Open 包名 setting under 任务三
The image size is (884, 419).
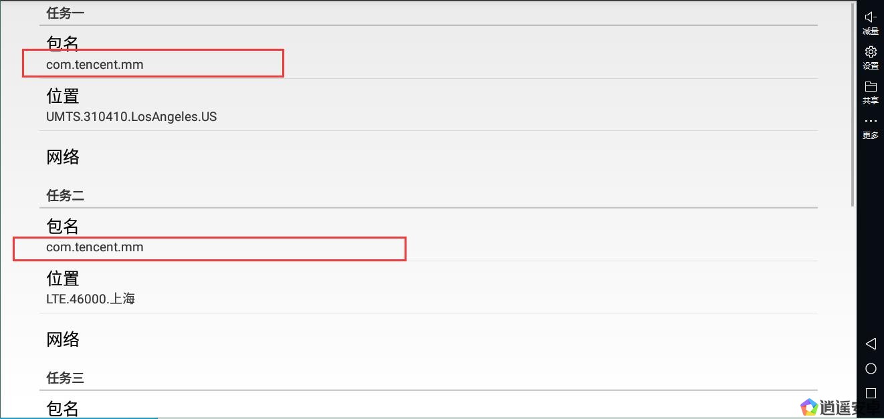point(428,408)
